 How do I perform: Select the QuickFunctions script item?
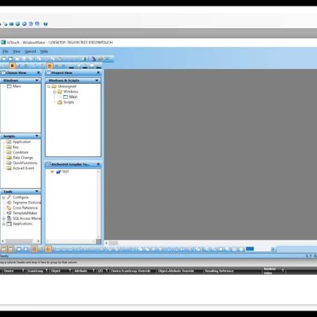tap(25, 163)
